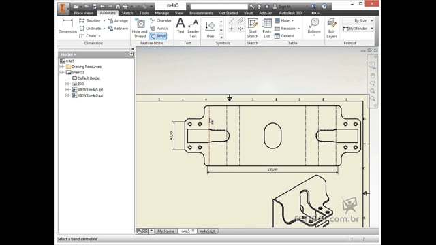Expand the ISO node
436x245 pixels.
(x=67, y=84)
